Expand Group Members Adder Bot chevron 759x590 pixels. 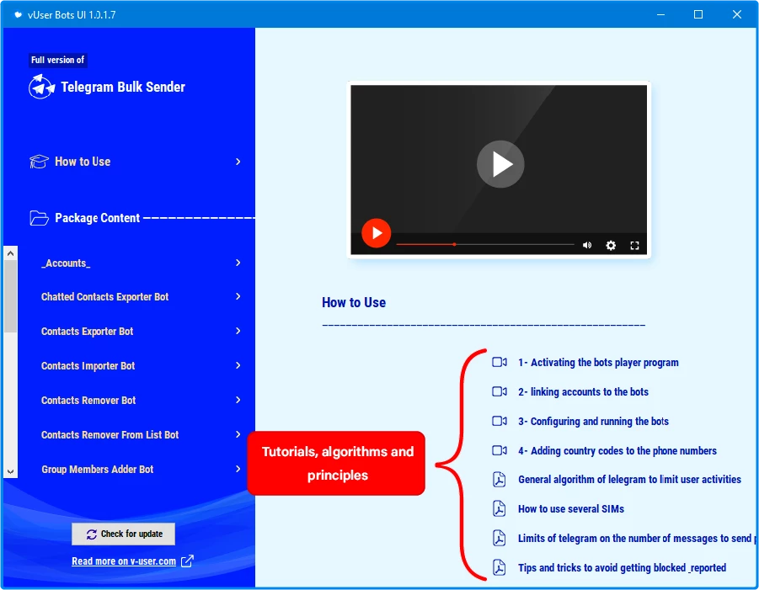238,469
